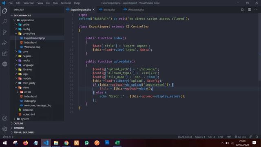The height and width of the screenshot is (147, 261).
Task: Open Excel from the taskbar
Action: point(117,143)
